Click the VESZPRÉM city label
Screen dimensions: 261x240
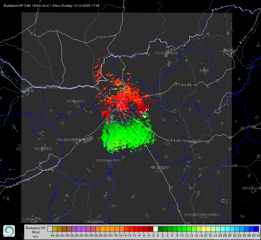click(43, 149)
